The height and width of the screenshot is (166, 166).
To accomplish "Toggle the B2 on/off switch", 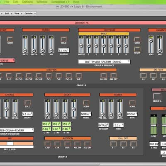I will (x=123, y=144).
